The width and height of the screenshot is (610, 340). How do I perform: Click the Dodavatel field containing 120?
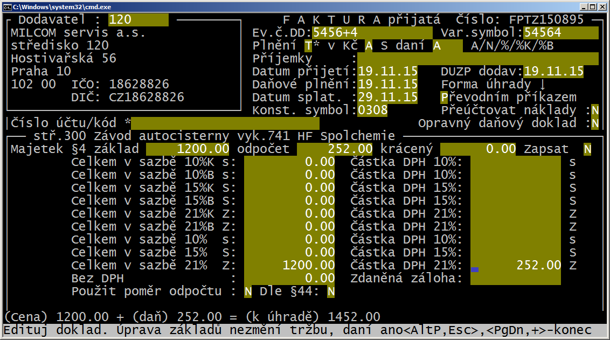(138, 19)
